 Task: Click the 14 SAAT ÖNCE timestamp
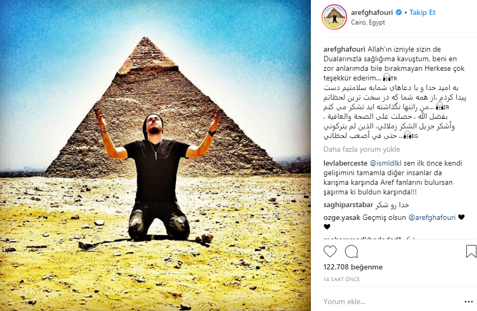pyautogui.click(x=341, y=280)
